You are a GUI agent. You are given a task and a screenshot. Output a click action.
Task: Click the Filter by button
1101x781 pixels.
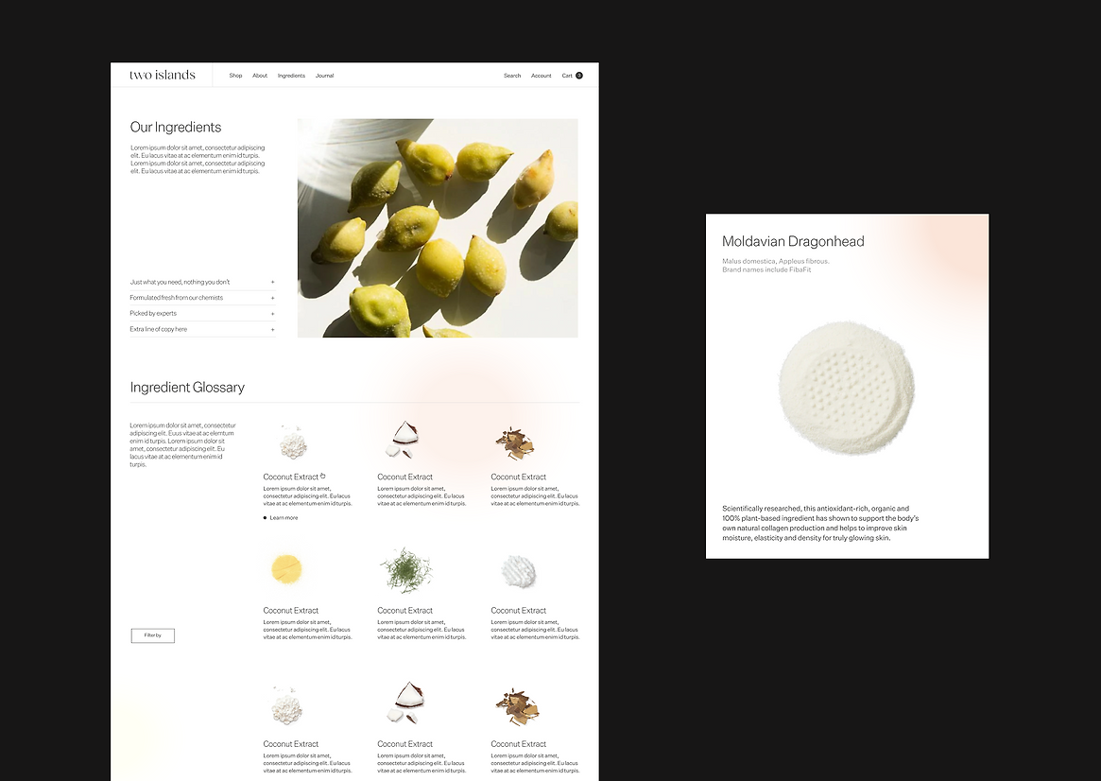point(152,635)
